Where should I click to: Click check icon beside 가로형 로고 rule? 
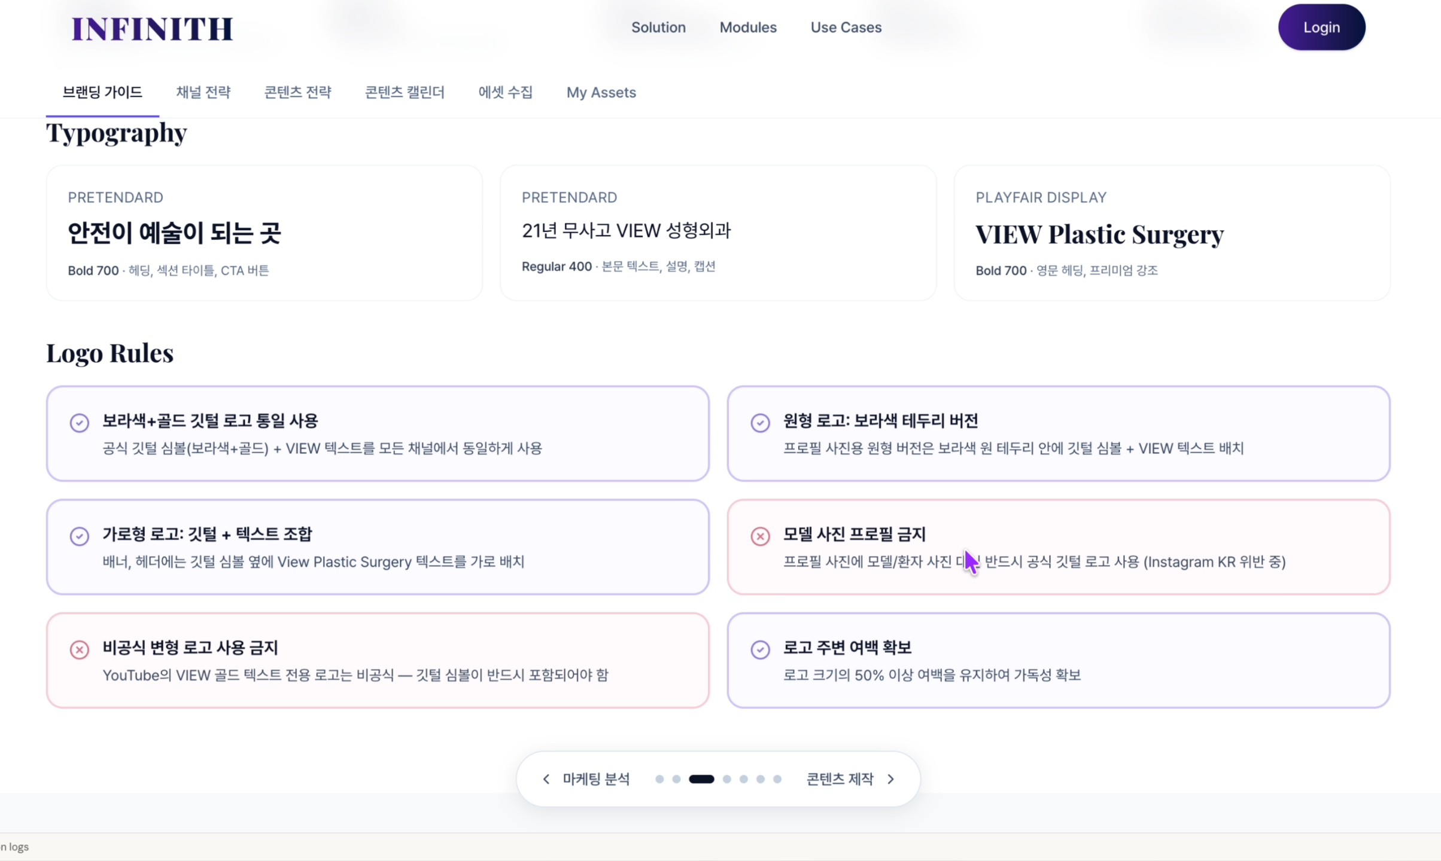pyautogui.click(x=79, y=536)
